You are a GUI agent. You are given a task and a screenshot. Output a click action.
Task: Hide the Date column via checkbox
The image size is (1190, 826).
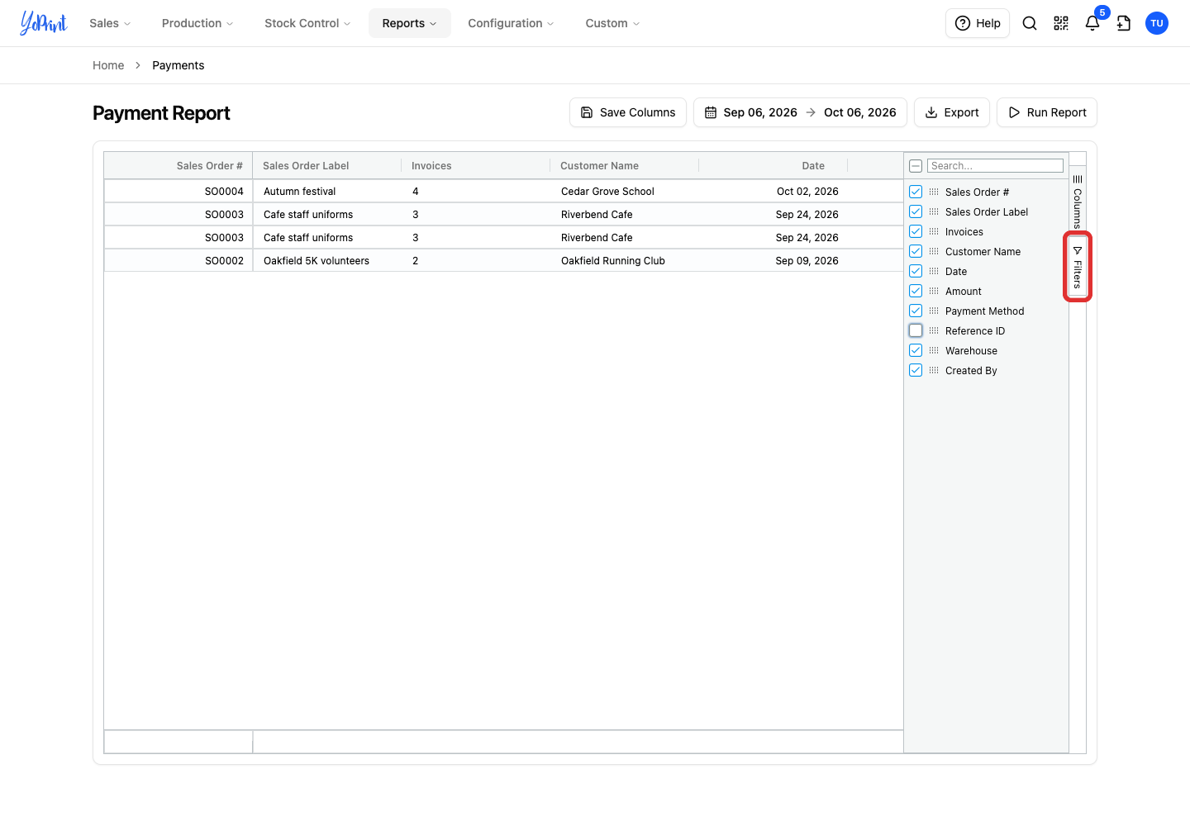click(x=916, y=271)
